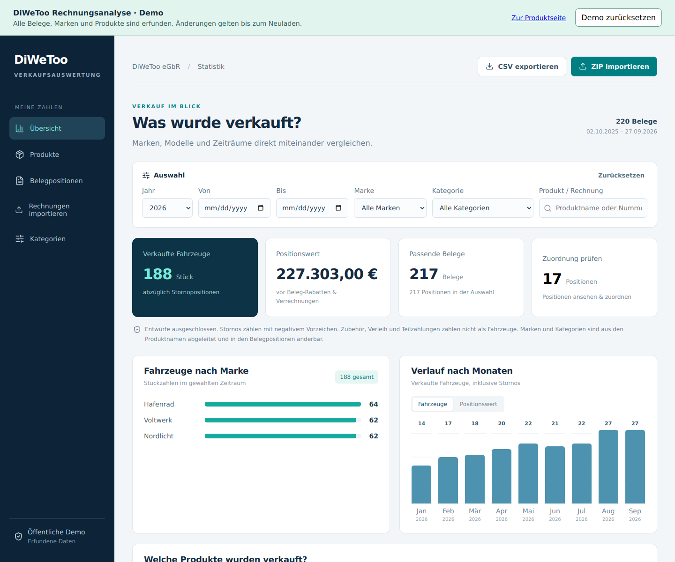Click the Von date input field

[234, 208]
